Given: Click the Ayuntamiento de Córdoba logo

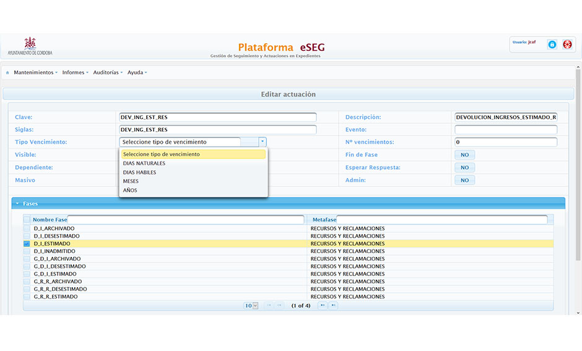Looking at the screenshot, I should tap(30, 46).
